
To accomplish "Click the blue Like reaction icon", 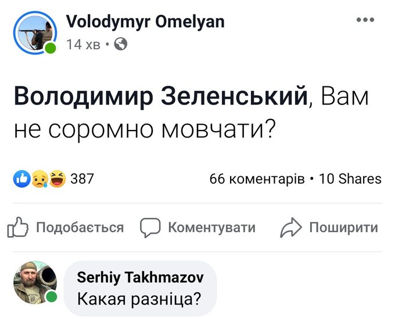I will tap(21, 179).
